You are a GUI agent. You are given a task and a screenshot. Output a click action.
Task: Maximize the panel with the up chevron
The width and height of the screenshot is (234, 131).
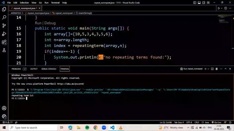pos(226,69)
